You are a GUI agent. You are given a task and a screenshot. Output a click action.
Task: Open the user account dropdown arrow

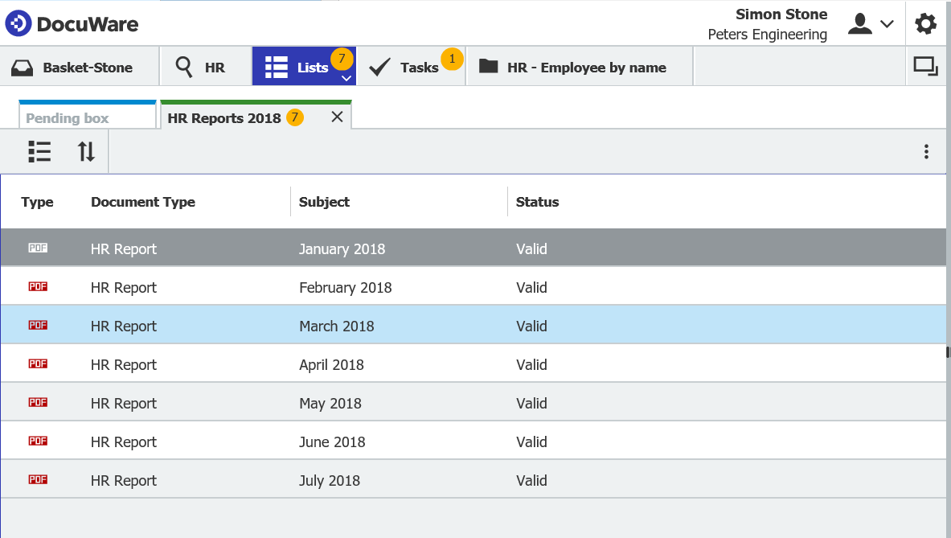(887, 25)
